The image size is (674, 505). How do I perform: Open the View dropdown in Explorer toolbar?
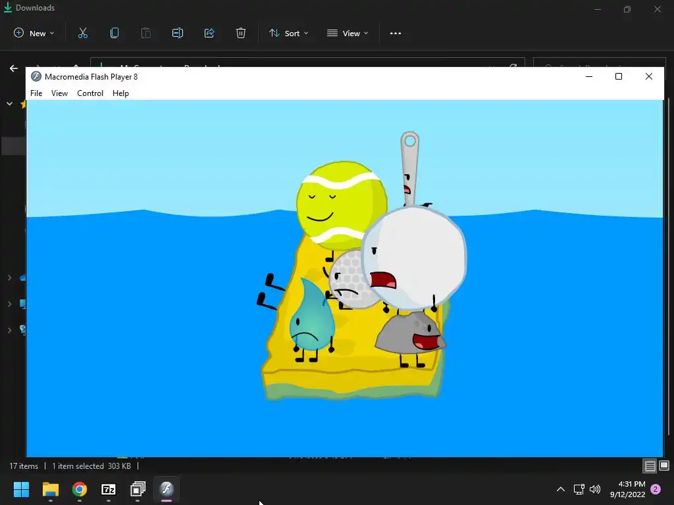[x=348, y=33]
